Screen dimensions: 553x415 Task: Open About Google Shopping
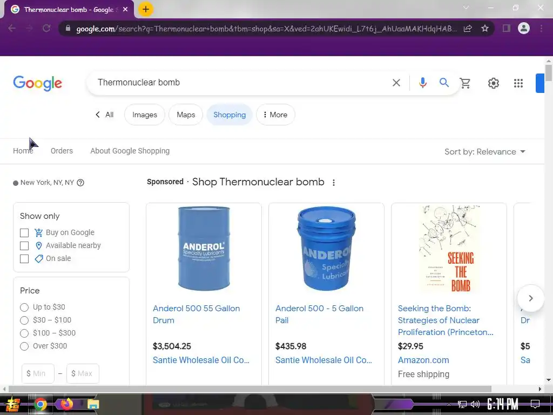(x=130, y=151)
